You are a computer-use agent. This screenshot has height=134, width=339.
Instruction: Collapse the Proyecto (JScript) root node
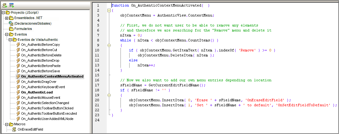tap(3, 13)
